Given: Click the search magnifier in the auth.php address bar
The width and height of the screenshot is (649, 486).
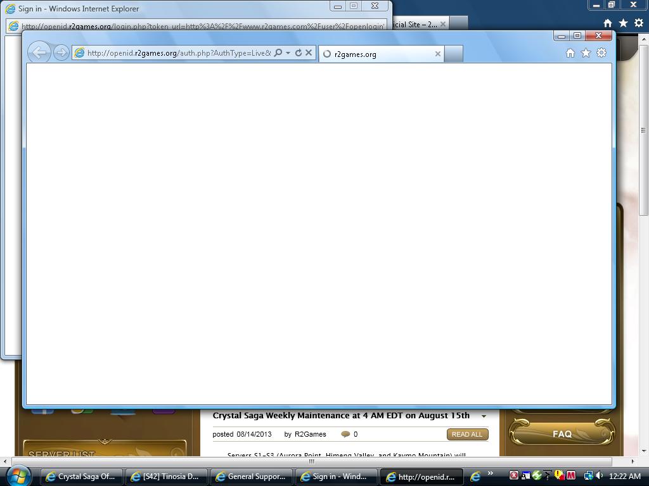Looking at the screenshot, I should (278, 53).
